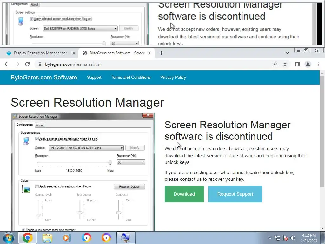The image size is (325, 244).
Task: Click the green Download button
Action: coord(184,194)
